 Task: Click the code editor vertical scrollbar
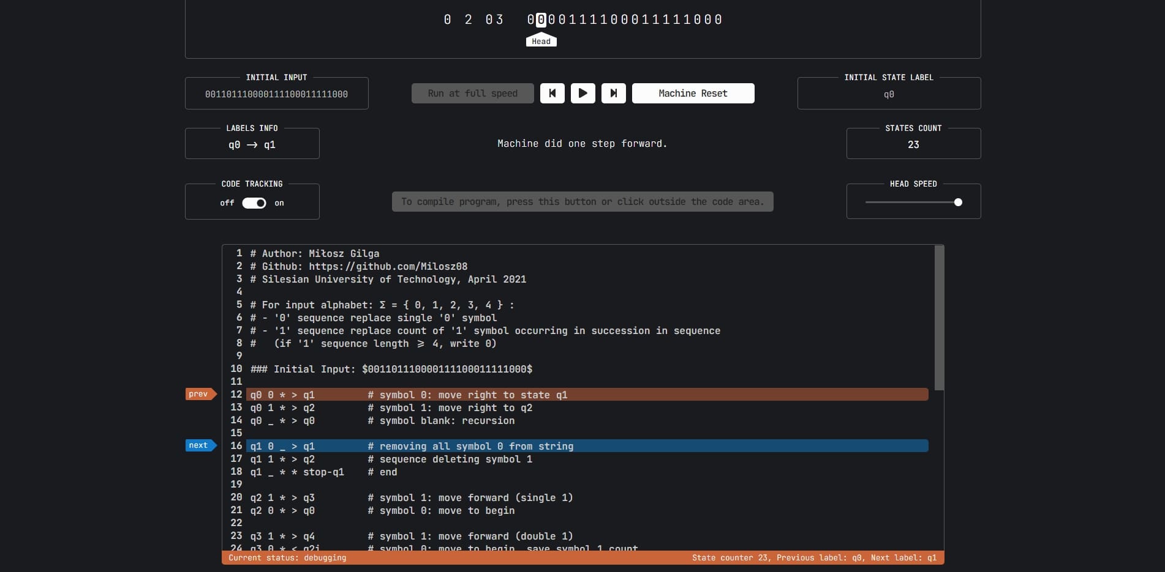click(939, 318)
